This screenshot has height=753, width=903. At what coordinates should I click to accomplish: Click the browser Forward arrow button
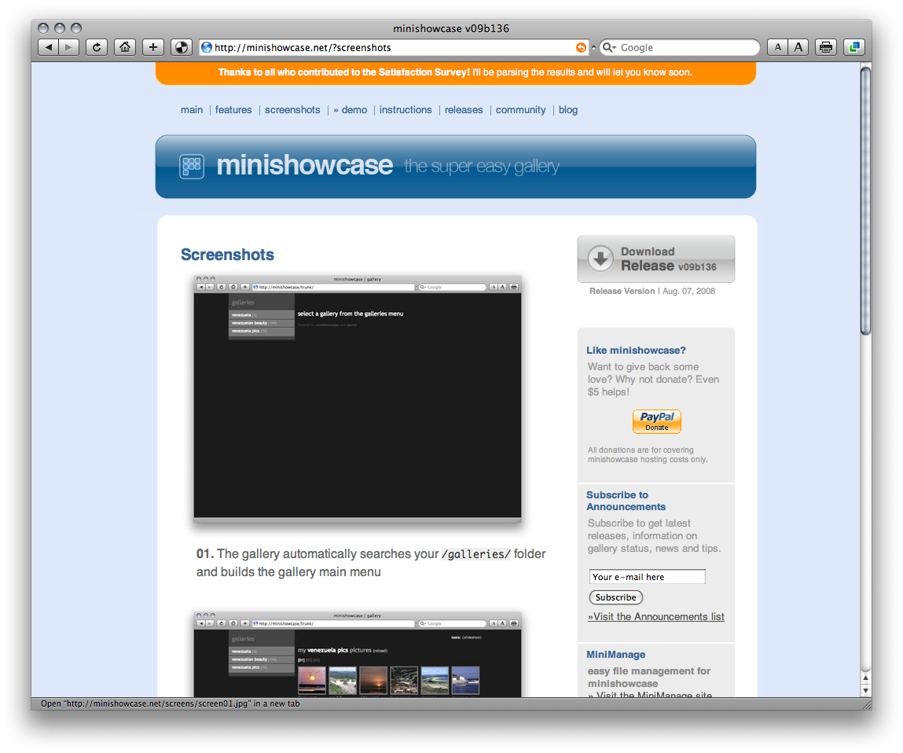[x=69, y=47]
